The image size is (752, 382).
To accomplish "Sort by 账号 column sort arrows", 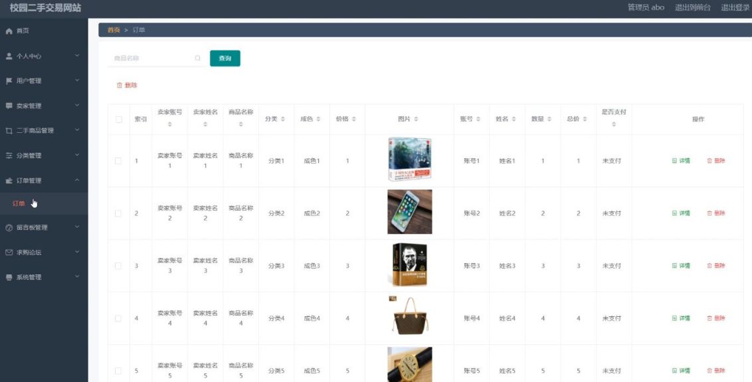I will (478, 119).
